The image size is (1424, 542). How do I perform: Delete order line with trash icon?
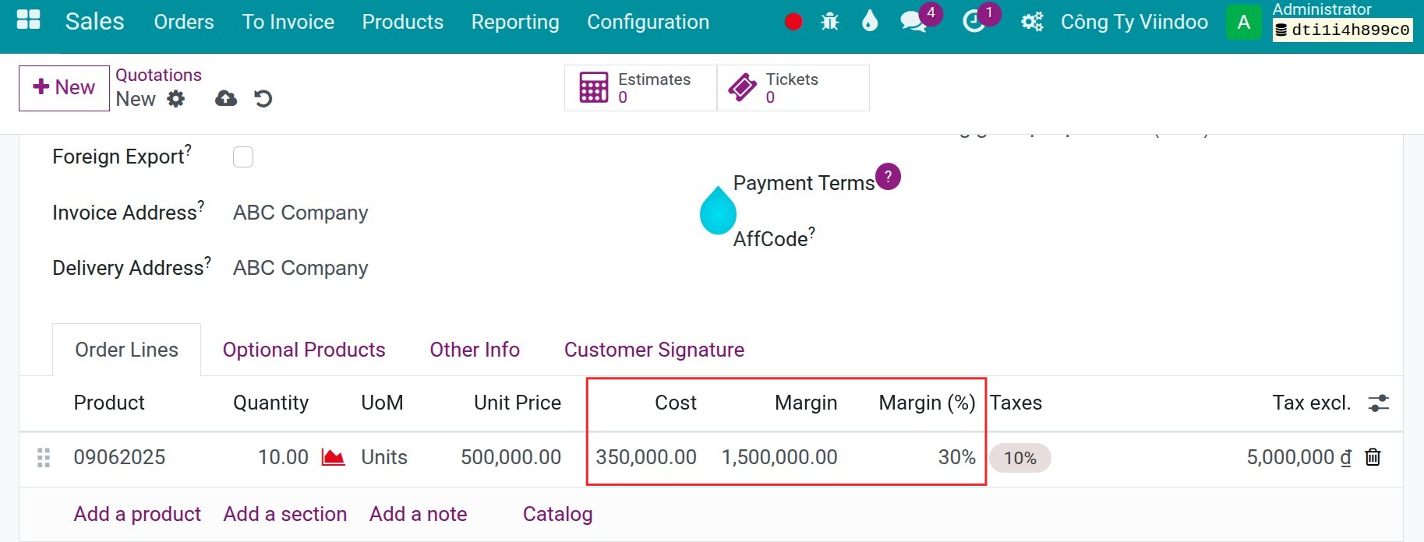1373,457
